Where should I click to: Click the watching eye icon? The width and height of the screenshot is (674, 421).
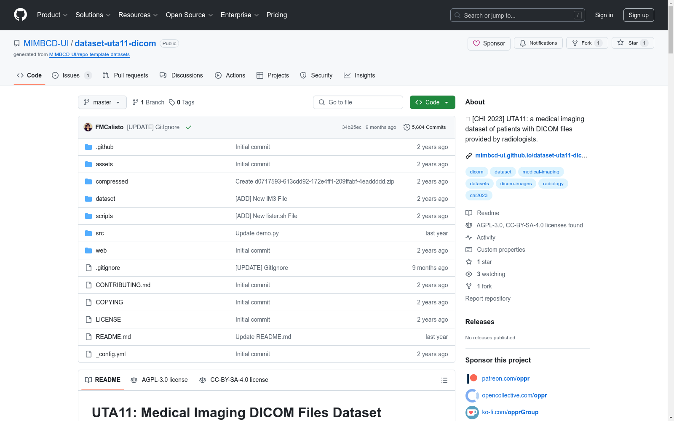pos(469,274)
